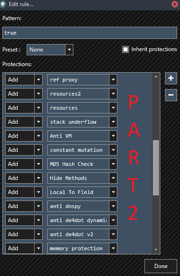Screen dimensions: 180x276
Task: Open the anti dnspy protection dropdown
Action: pyautogui.click(x=82, y=206)
